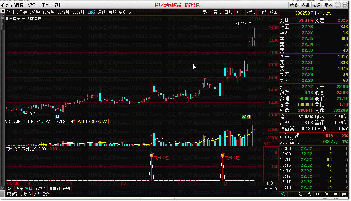Image resolution: width=351 pixels, height=201 pixels.
Task: Select the 30分钟 period tab
Action: tap(63, 12)
